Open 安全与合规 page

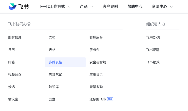pos(98,62)
